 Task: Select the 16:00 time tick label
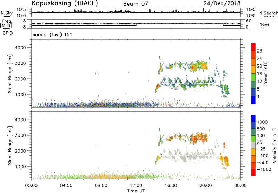click(x=171, y=186)
